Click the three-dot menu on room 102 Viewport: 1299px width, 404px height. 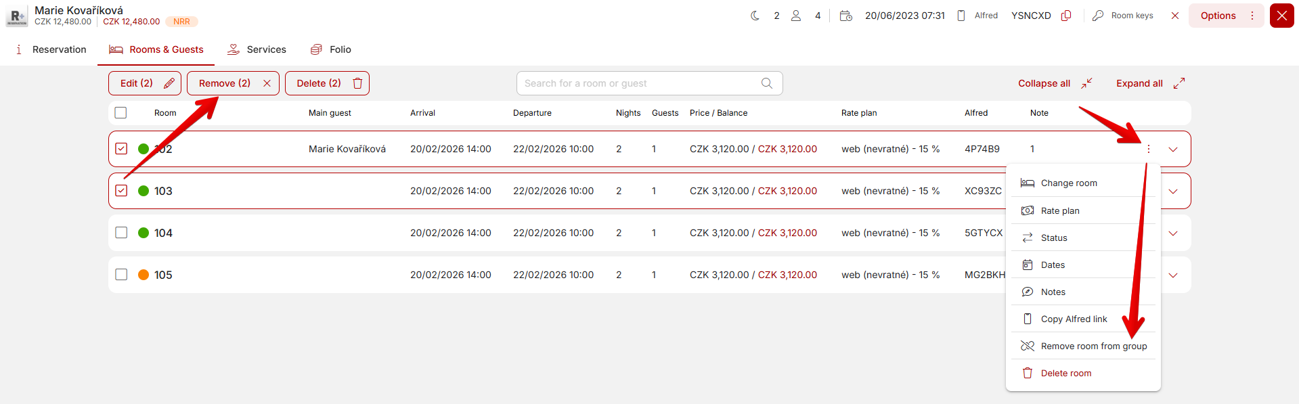(1149, 149)
